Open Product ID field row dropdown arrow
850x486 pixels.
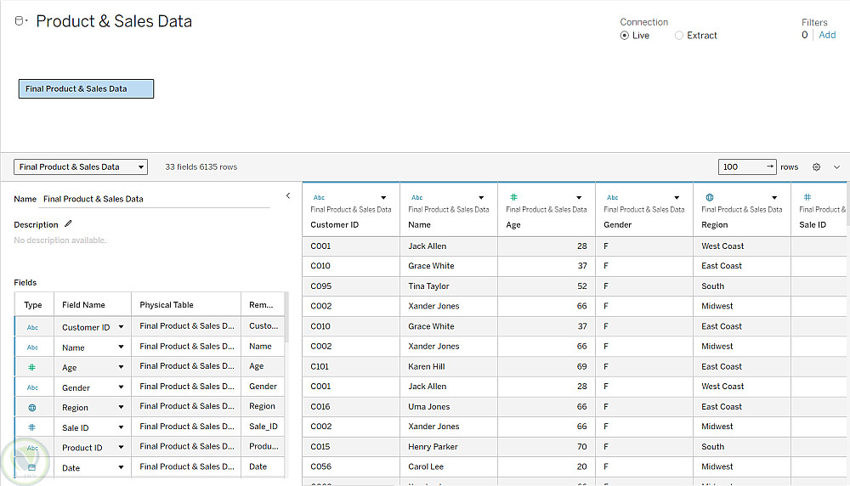tap(121, 447)
